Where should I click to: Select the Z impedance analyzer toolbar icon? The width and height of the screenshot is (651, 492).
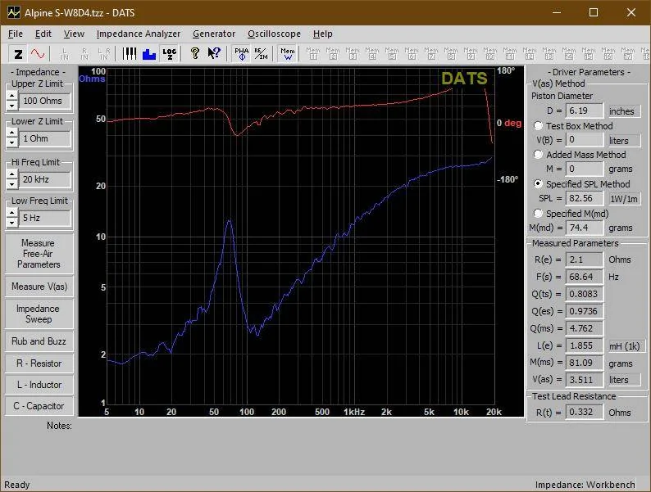point(18,54)
